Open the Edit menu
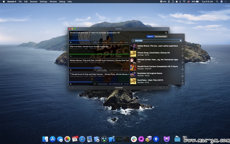 tap(26, 2)
